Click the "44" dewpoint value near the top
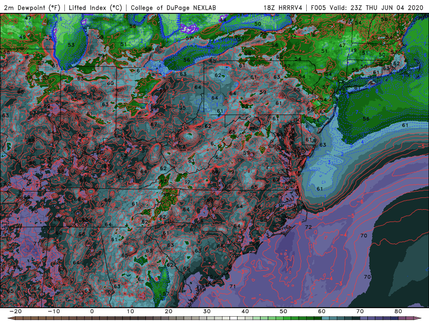Image resolution: width=429 pixels, height=321 pixels. (x=223, y=20)
